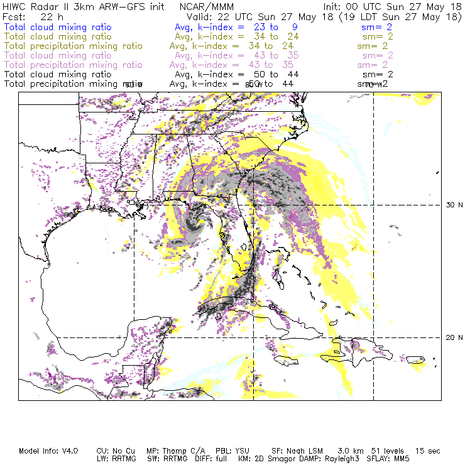The image size is (465, 465).
Task: Click the '51 levels' text
Action: pyautogui.click(x=388, y=451)
